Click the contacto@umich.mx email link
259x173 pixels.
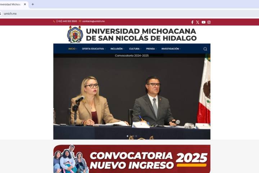pyautogui.click(x=93, y=21)
